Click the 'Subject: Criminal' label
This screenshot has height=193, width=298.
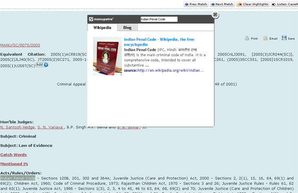18,136
